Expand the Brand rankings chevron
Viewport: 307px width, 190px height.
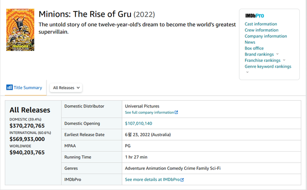(277, 54)
